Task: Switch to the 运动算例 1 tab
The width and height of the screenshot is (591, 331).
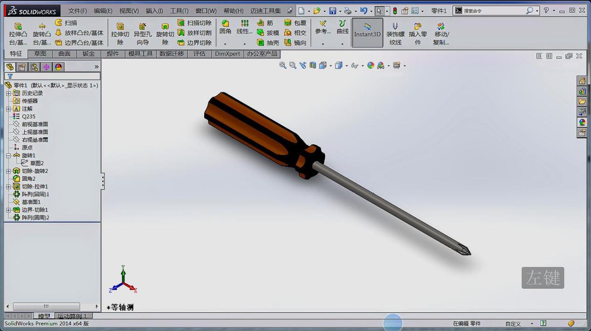Action: [72, 316]
